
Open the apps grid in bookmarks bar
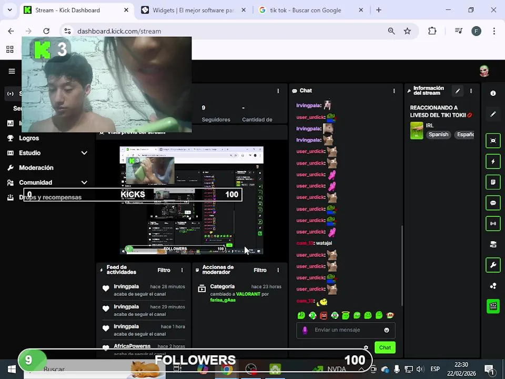pos(10,49)
